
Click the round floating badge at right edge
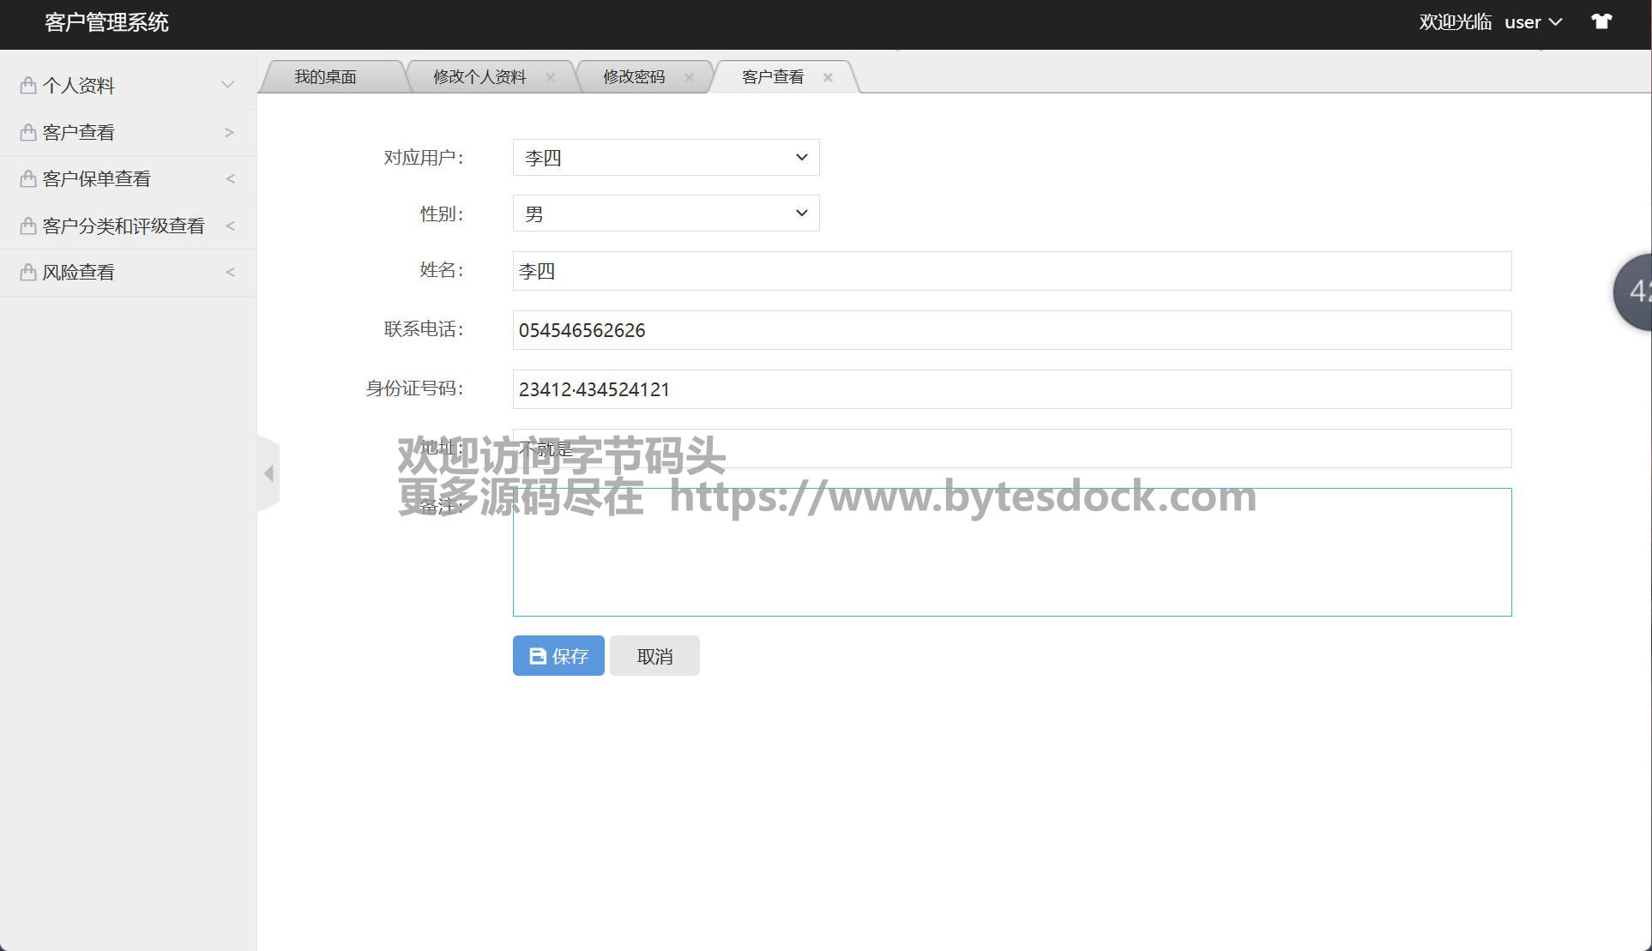coord(1635,292)
